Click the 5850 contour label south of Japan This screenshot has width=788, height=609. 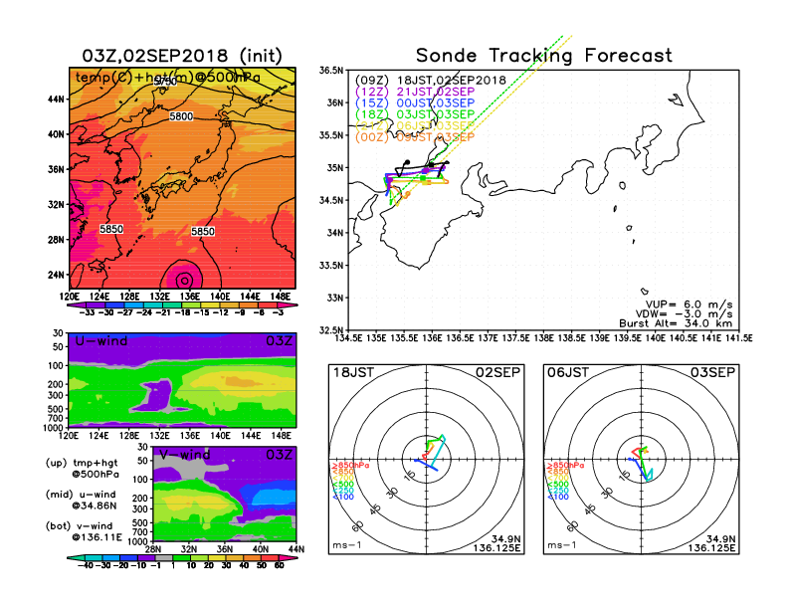click(203, 231)
